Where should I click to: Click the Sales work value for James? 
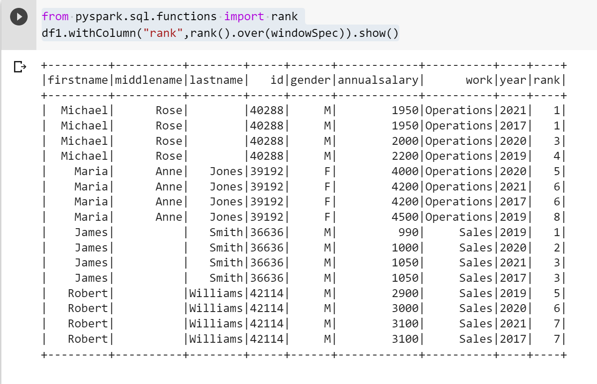pos(475,232)
